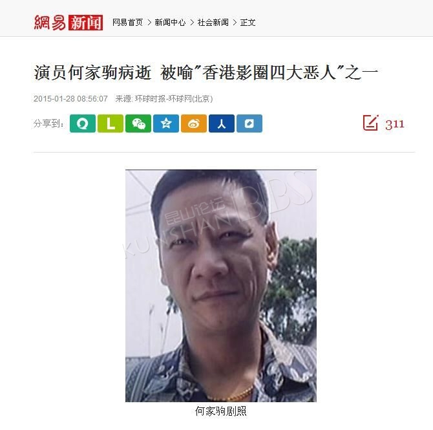
Task: Click the red 新闻 logo badge
Action: [x=85, y=23]
